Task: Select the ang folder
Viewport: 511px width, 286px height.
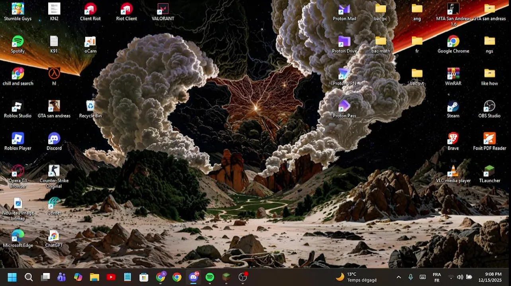Action: 417,12
